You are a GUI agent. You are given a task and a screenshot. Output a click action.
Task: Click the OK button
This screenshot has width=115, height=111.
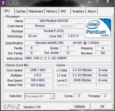(102, 106)
